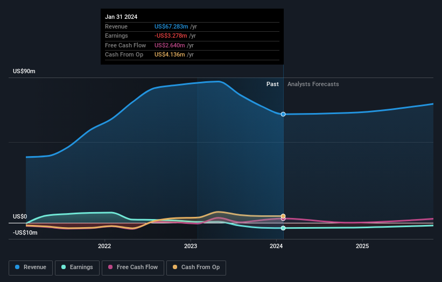Toggle the Earnings legend series
The height and width of the screenshot is (282, 442).
pyautogui.click(x=77, y=267)
